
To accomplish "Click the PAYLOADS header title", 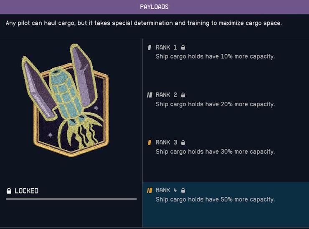I will coord(154,7).
